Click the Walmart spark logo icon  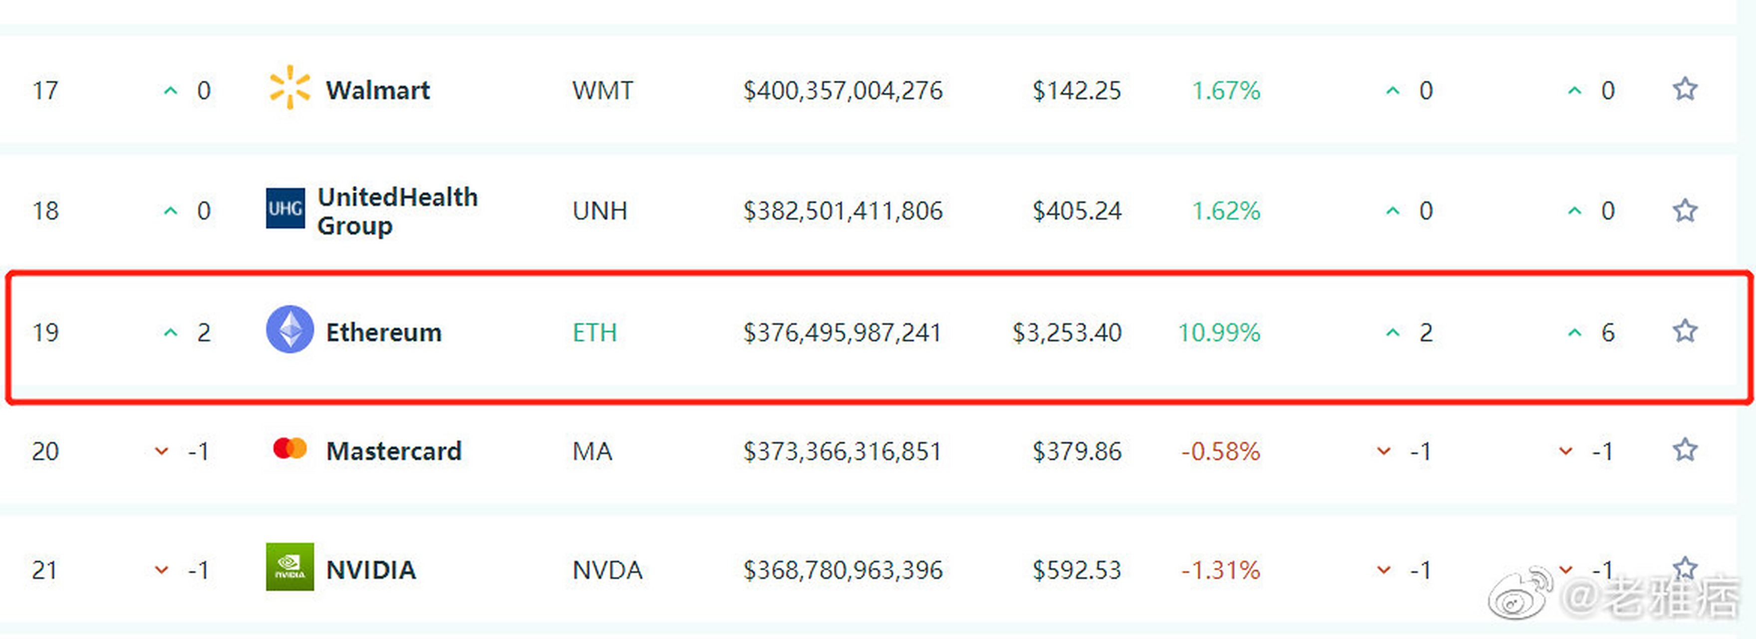290,88
